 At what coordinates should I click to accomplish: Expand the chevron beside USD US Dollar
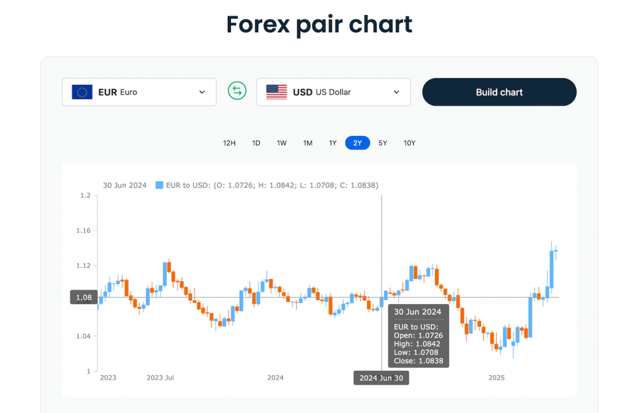click(396, 92)
